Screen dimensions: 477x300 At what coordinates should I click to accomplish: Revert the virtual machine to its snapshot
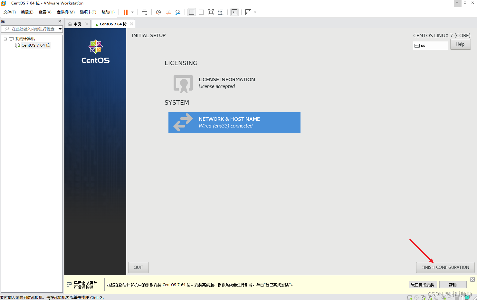[168, 12]
